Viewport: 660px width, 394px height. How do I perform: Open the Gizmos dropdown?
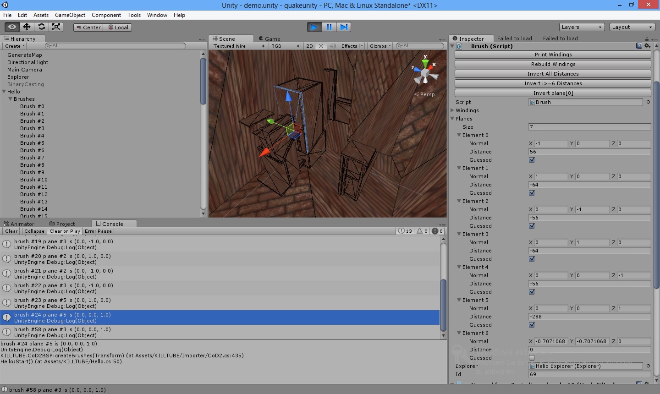(380, 46)
